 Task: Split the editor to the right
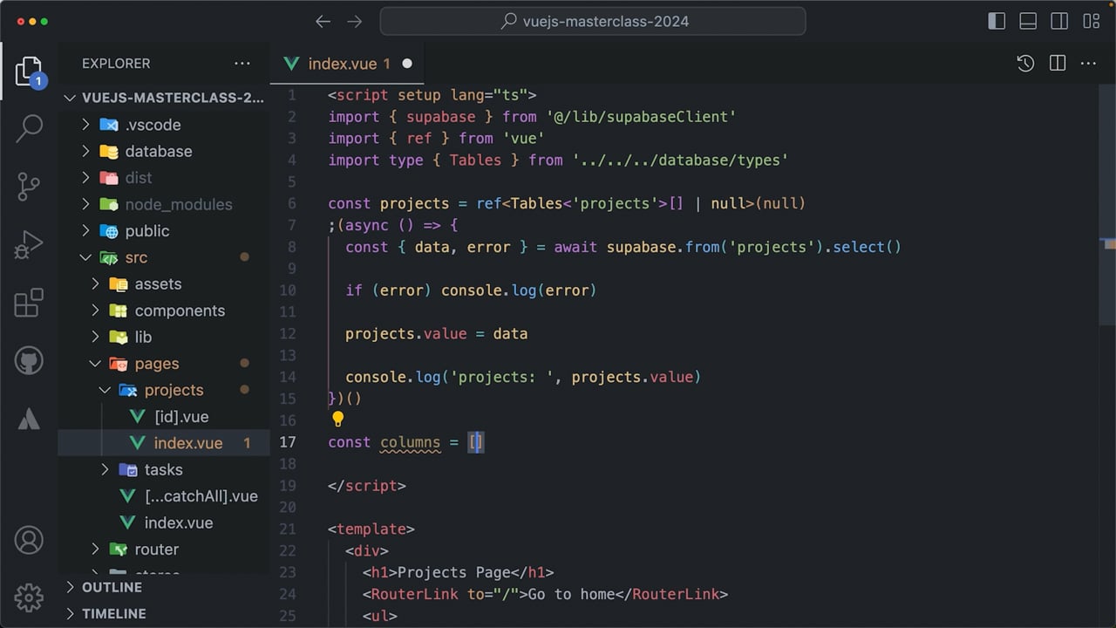[x=1058, y=64]
